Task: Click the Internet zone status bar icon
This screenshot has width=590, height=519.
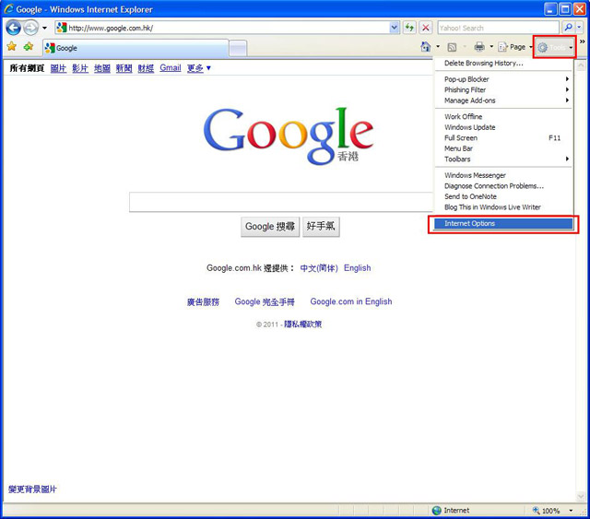Action: pos(436,511)
